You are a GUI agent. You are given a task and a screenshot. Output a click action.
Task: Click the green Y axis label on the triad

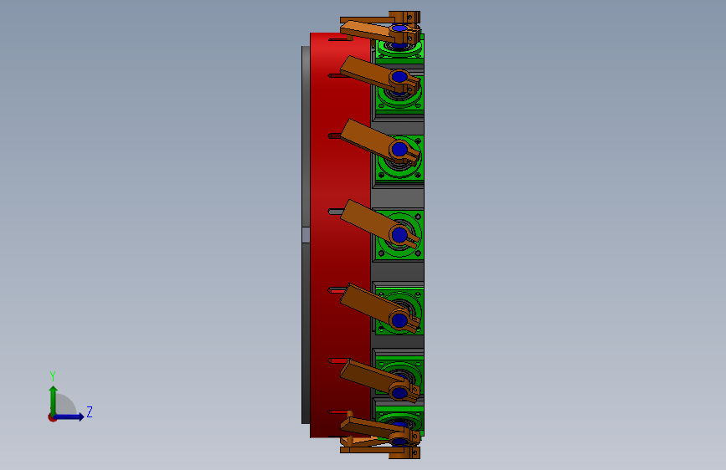(x=53, y=375)
